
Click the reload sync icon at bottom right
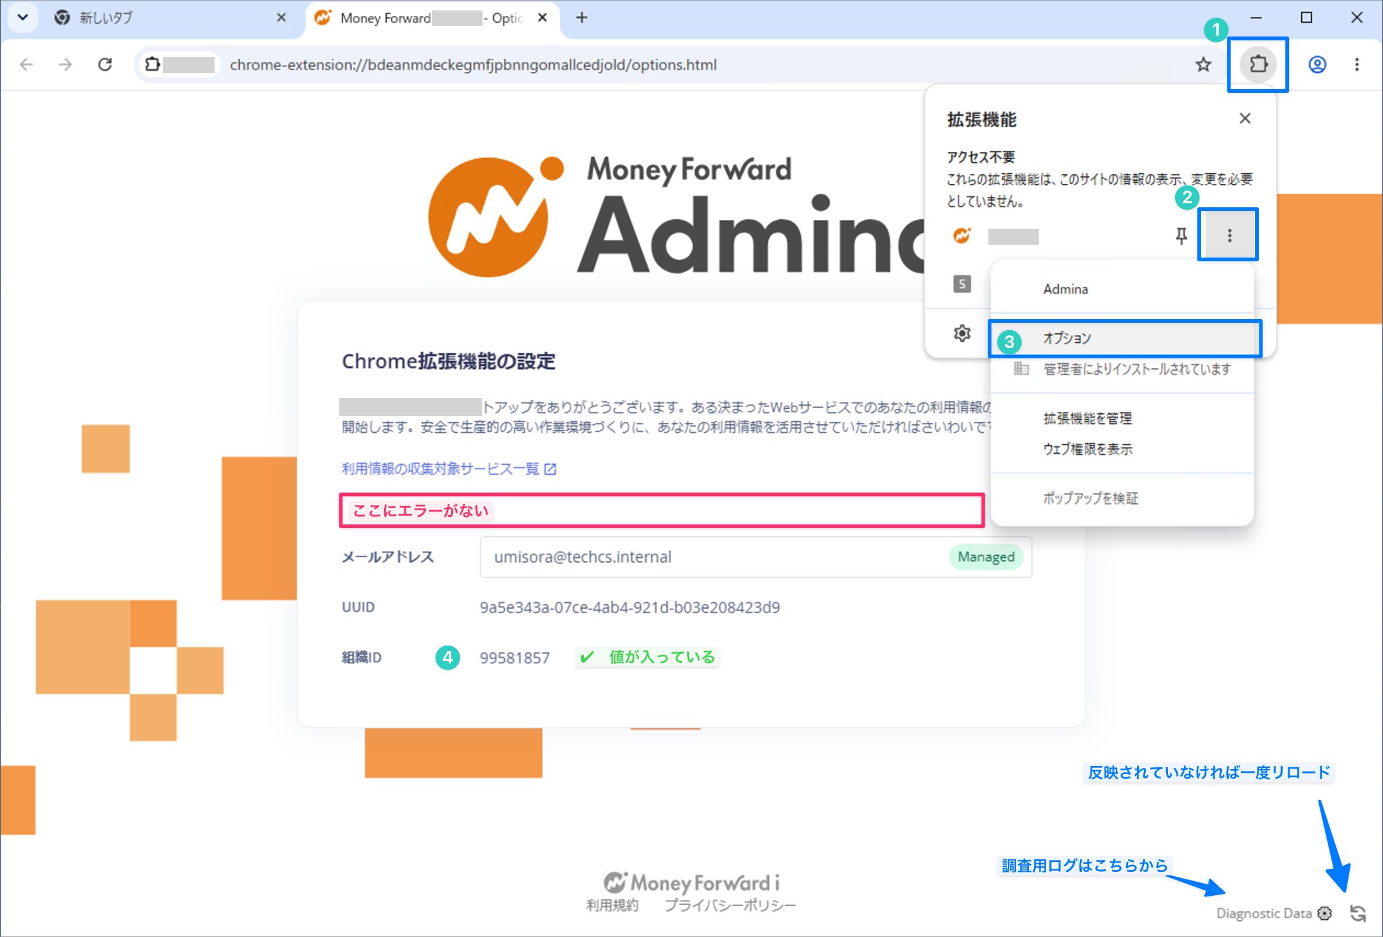pos(1358,914)
